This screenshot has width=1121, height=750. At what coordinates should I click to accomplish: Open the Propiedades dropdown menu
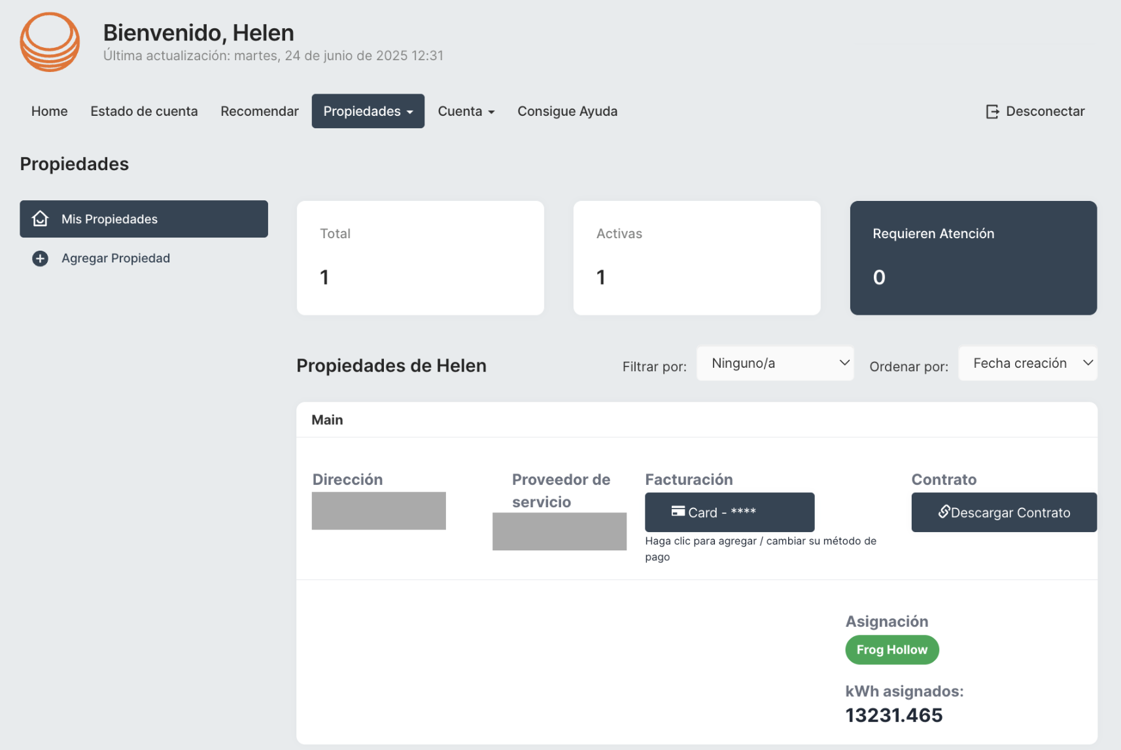point(368,111)
